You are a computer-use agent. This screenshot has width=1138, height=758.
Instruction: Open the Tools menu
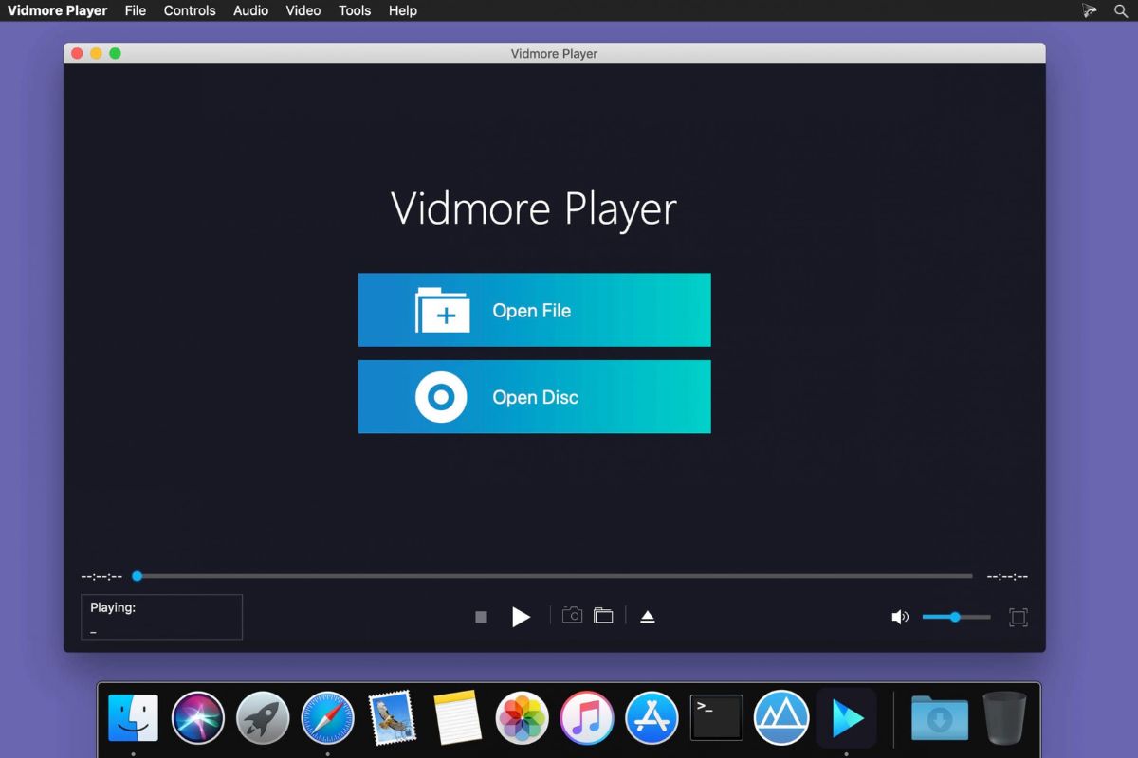click(355, 10)
